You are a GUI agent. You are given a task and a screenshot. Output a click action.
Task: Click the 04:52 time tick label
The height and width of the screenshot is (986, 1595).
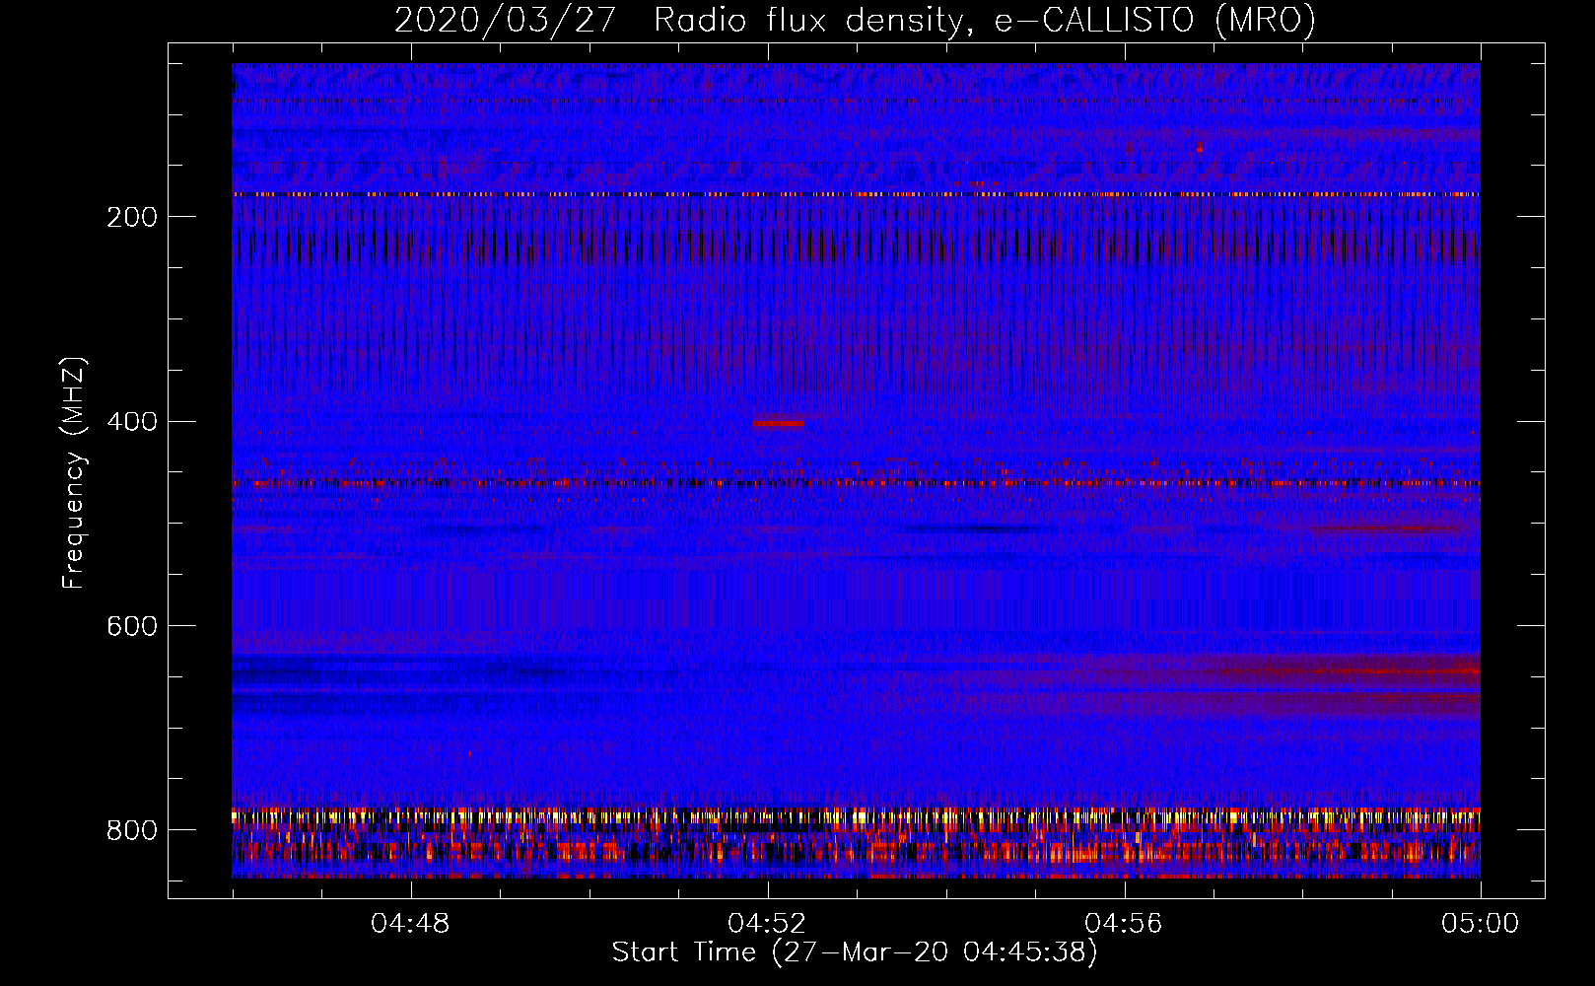767,924
